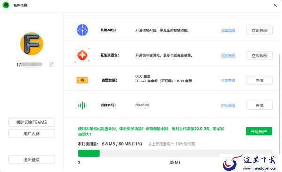Screen dimensions: 282x172
Task: Click the 0.00 象票 balance value
Action: point(143,76)
